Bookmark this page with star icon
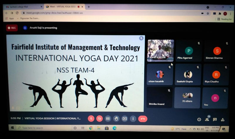This screenshot has width=235, height=139. click(x=208, y=14)
